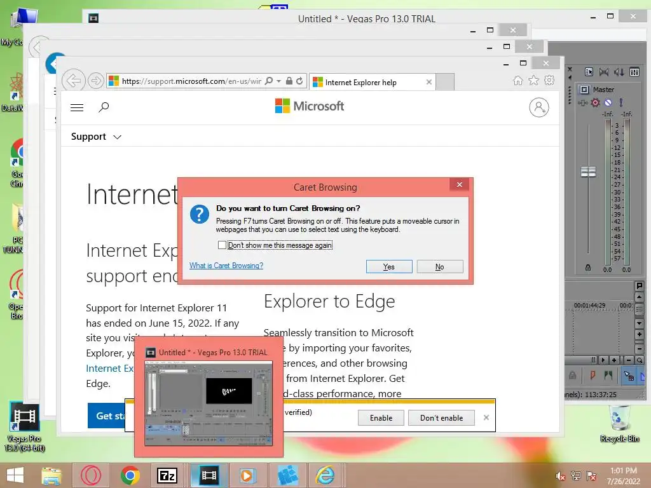Solo the Master bus
Image resolution: width=651 pixels, height=488 pixels.
(621, 102)
